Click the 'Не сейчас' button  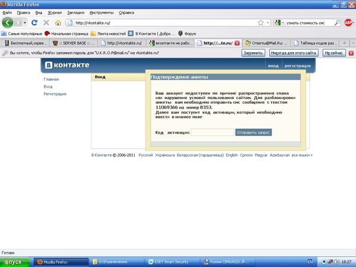(x=333, y=53)
